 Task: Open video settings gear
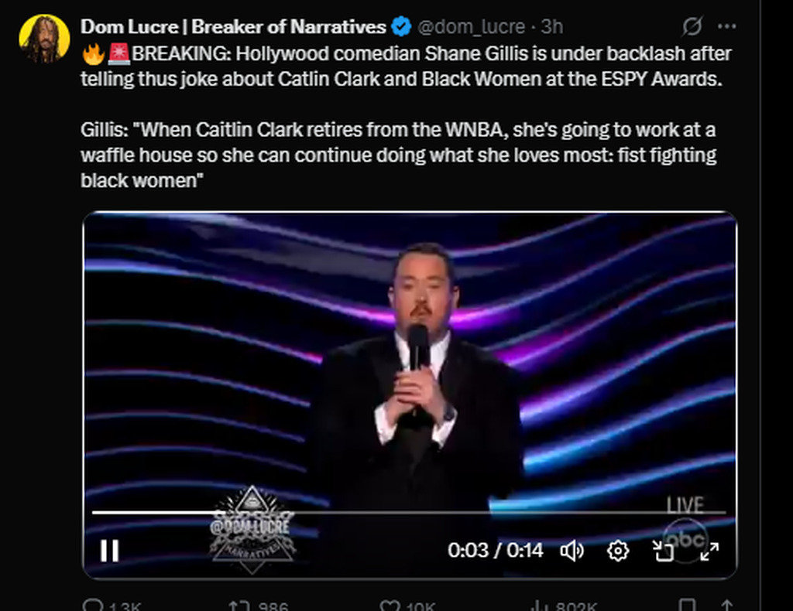pos(618,551)
